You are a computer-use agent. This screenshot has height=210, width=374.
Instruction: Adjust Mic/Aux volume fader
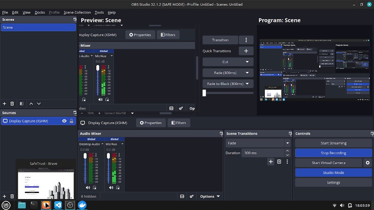coord(108,156)
